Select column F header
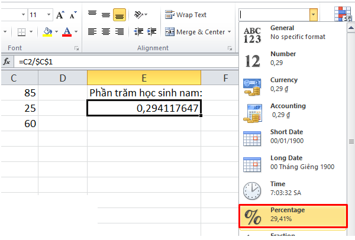This screenshot has height=240, width=355. (220, 78)
